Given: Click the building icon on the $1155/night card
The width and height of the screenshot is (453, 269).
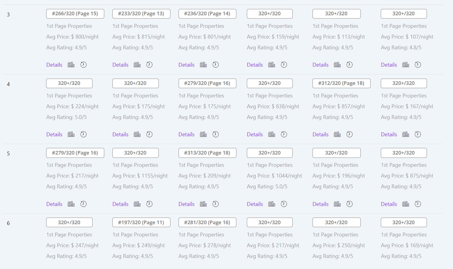Looking at the screenshot, I should coord(137,204).
